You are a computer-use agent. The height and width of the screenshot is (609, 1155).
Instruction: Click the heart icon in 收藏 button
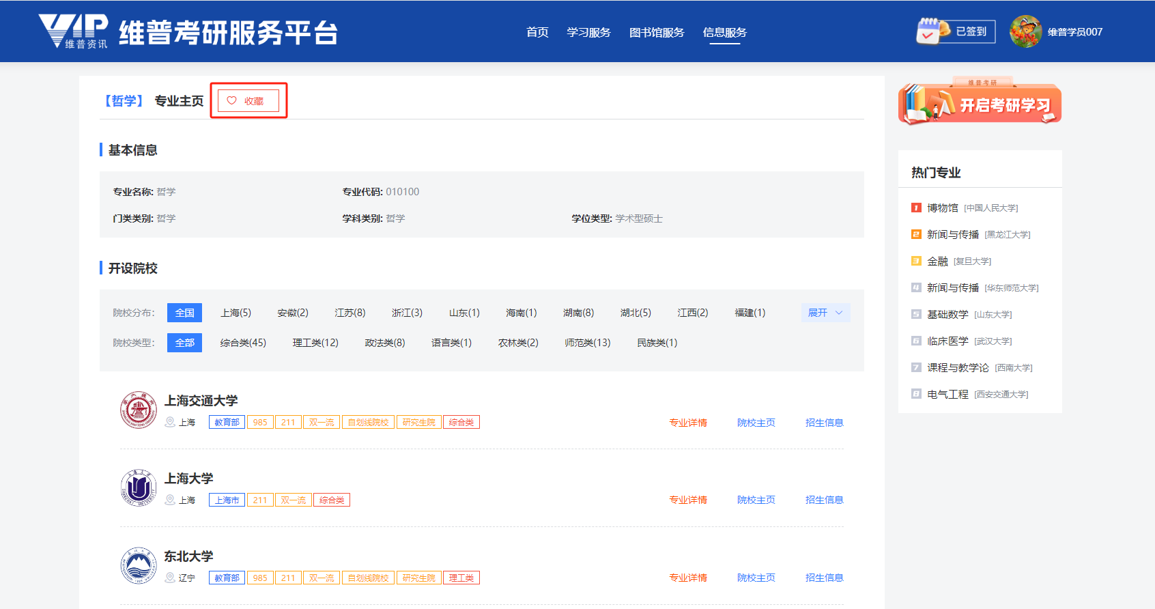(x=231, y=100)
